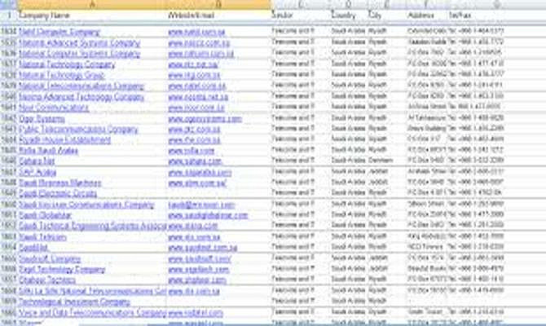Select the Company Name header cell
The height and width of the screenshot is (326, 546).
click(92, 15)
